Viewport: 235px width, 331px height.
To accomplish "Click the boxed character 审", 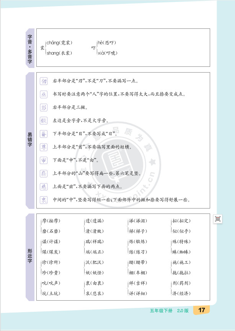I will pyautogui.click(x=44, y=160).
